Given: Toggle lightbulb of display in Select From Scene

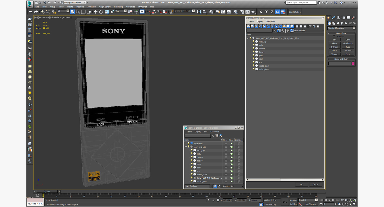Looking at the screenshot, I should point(254,52).
